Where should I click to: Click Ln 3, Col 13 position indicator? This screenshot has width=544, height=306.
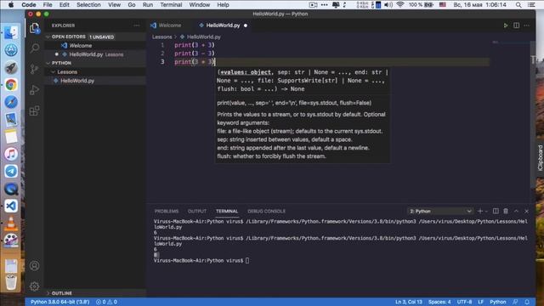click(409, 302)
